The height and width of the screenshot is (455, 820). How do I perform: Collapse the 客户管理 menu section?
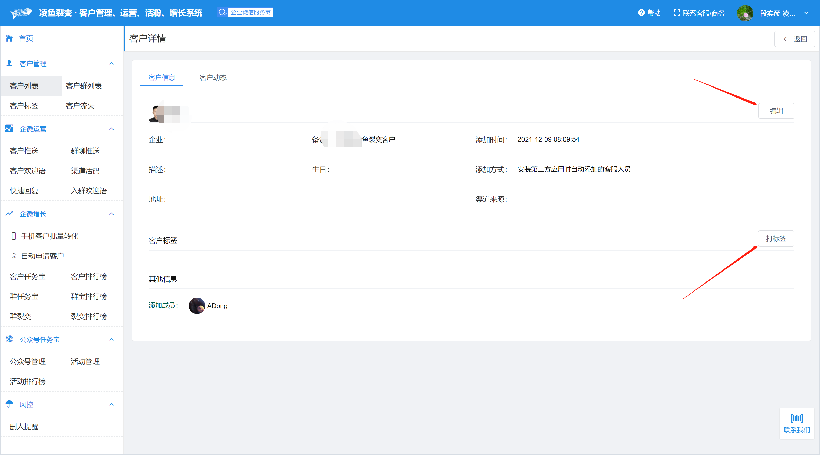[111, 63]
